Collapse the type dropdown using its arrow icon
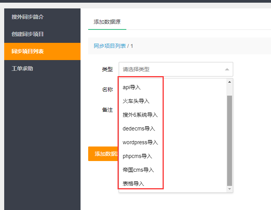 (227, 69)
